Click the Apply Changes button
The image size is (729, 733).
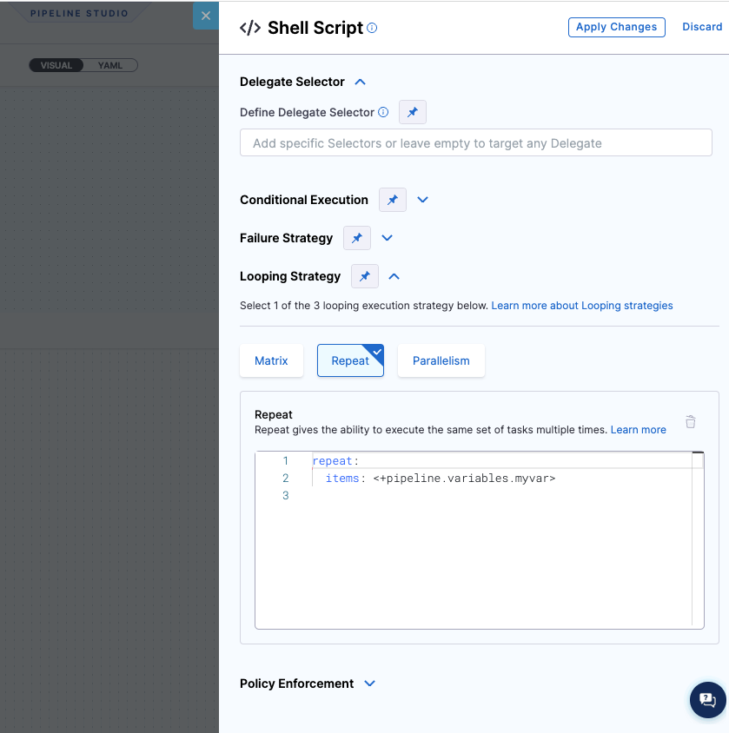point(616,27)
